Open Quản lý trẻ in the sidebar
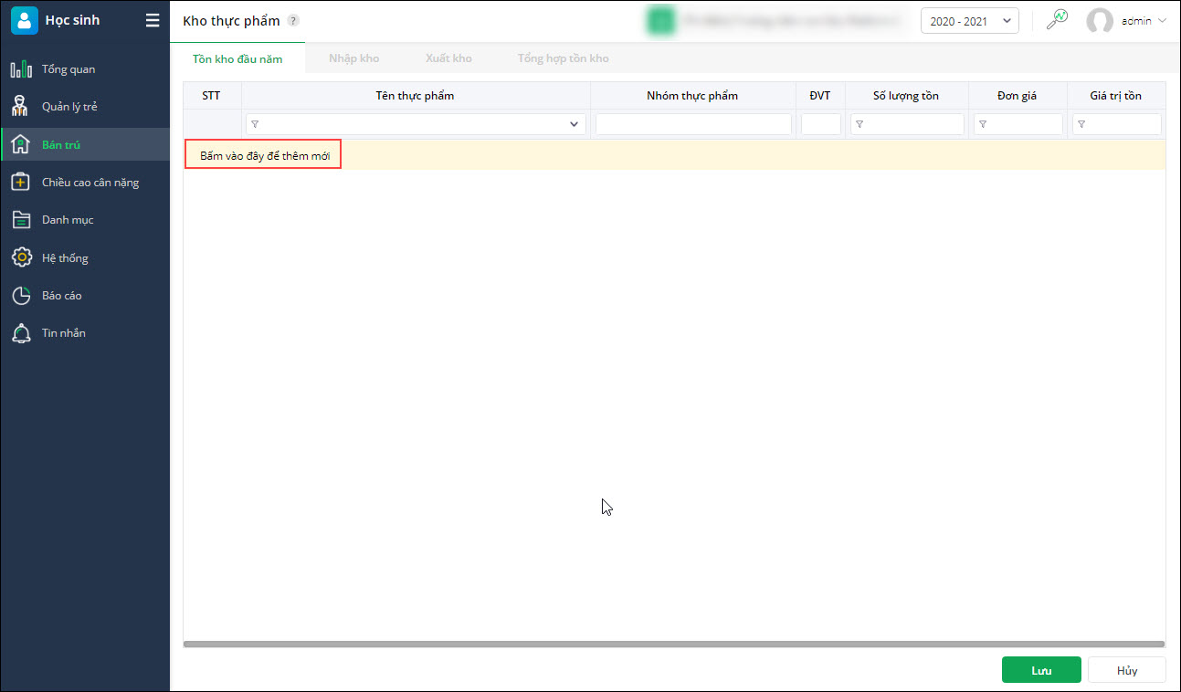Image resolution: width=1181 pixels, height=692 pixels. [x=85, y=107]
